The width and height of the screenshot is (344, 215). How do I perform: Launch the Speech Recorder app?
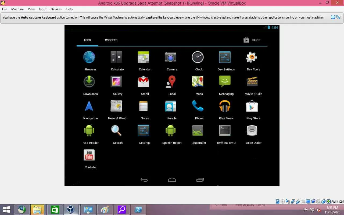[171, 131]
